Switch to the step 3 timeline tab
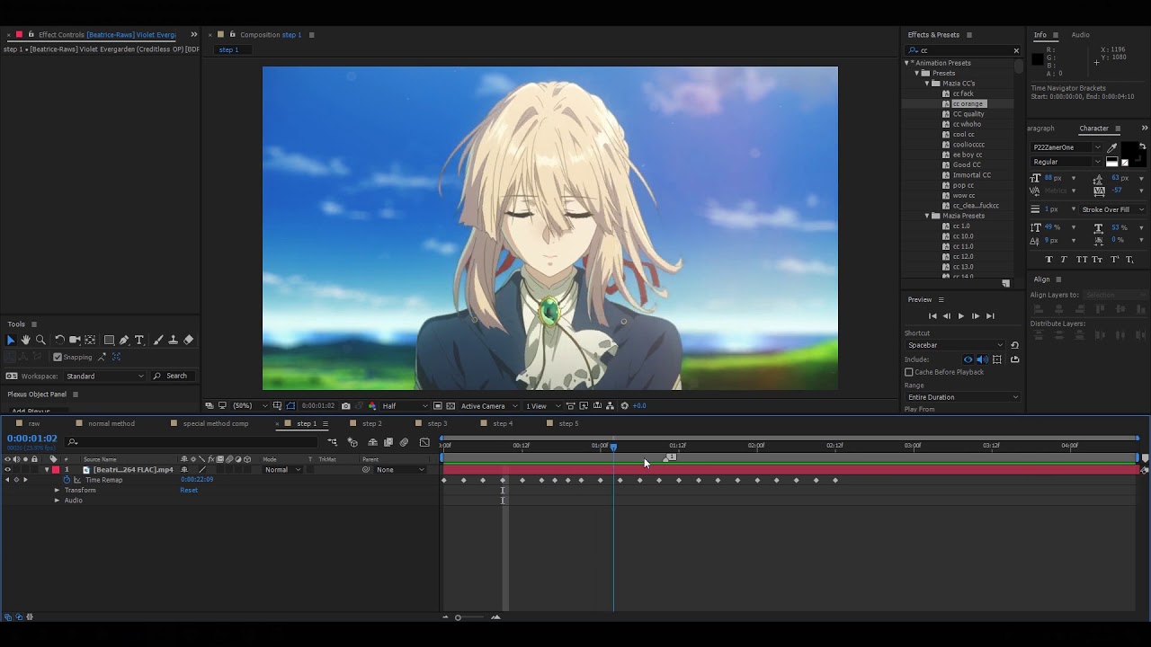Viewport: 1151px width, 647px height. 437,423
